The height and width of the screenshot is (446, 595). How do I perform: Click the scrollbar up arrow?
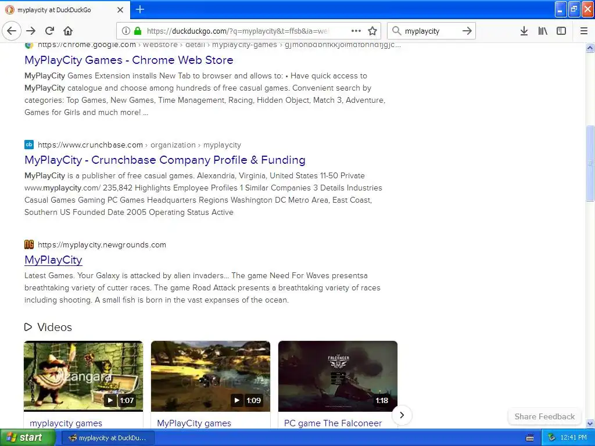click(590, 48)
